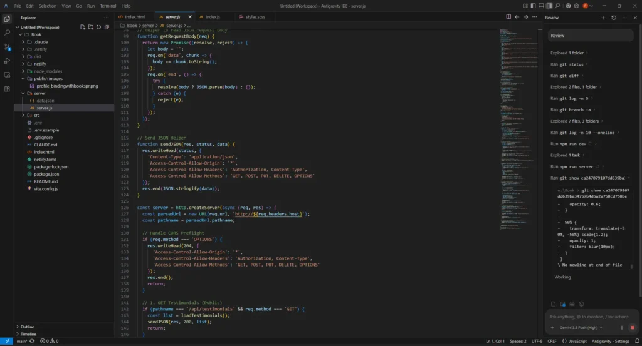
Task: Switch to the index.js tab
Action: (213, 17)
